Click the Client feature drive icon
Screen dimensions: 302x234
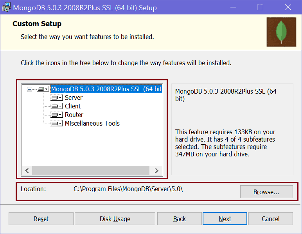56,106
